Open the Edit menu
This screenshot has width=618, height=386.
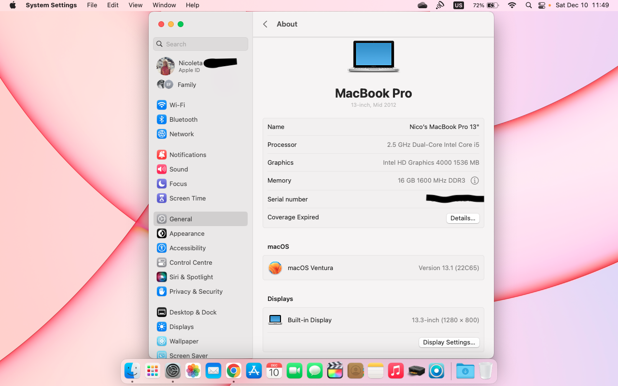(113, 5)
